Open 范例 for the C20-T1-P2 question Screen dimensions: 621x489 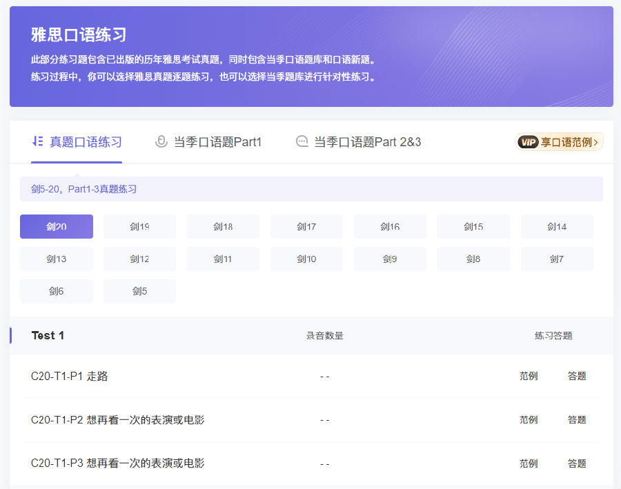click(529, 420)
